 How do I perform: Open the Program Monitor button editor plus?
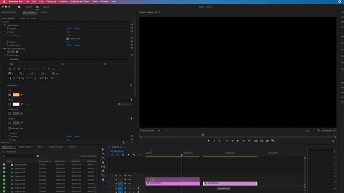333,141
